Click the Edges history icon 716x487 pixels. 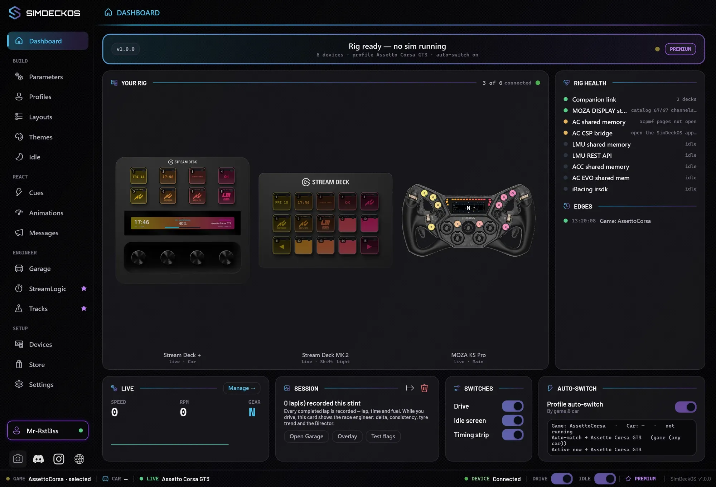click(x=566, y=206)
